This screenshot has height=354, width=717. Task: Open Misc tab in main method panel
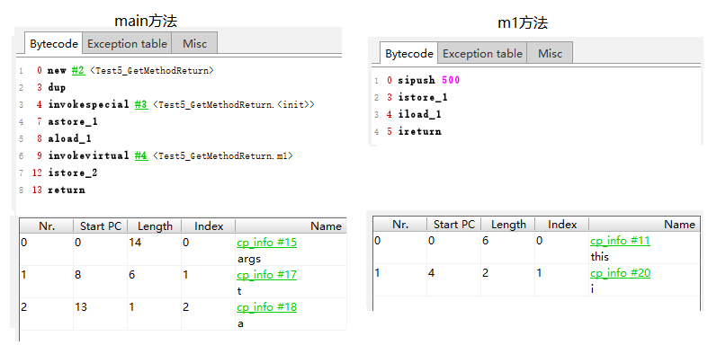point(194,44)
